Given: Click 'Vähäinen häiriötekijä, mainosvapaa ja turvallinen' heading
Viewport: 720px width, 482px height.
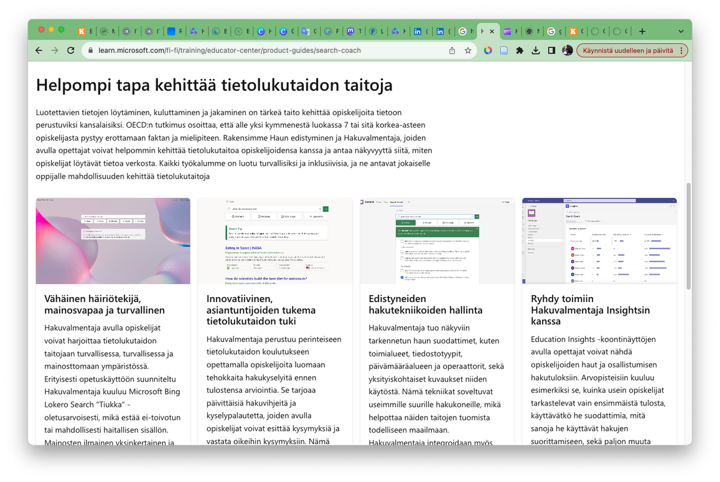Looking at the screenshot, I should coord(105,305).
